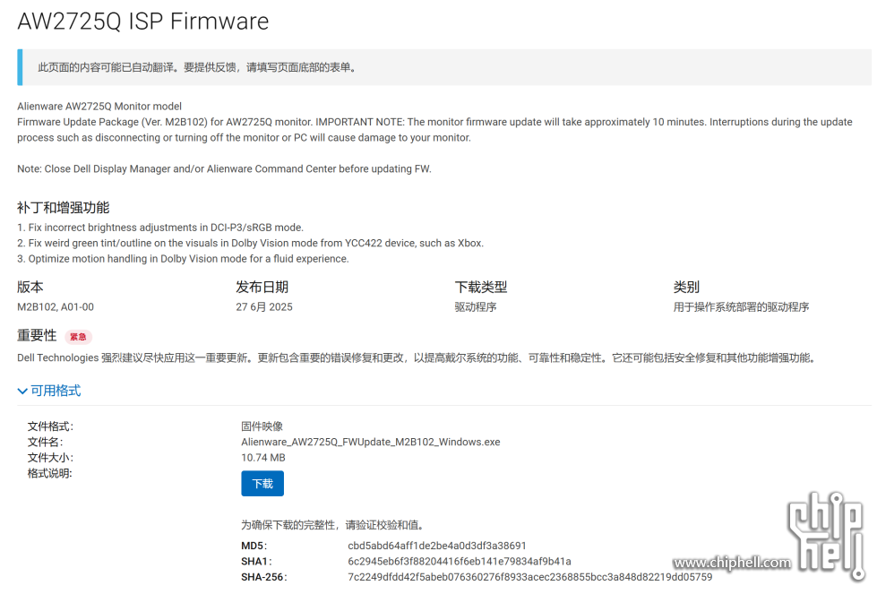Click the 下载类型 column heading
This screenshot has height=594, width=877.
pos(480,287)
